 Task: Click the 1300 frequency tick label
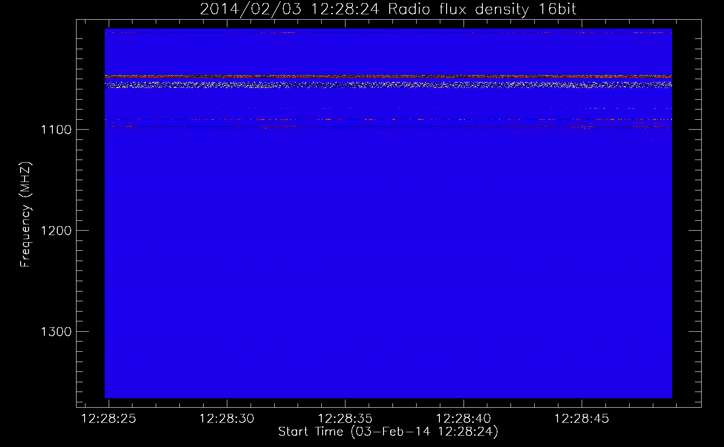pyautogui.click(x=56, y=332)
